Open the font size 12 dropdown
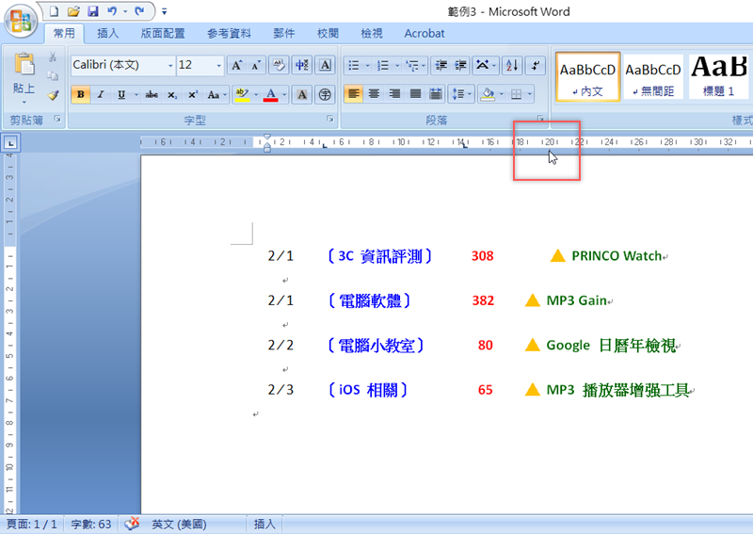 (x=219, y=65)
